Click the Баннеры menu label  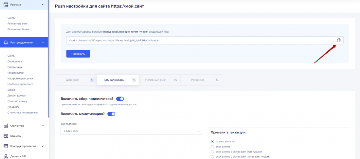[x=16, y=136]
